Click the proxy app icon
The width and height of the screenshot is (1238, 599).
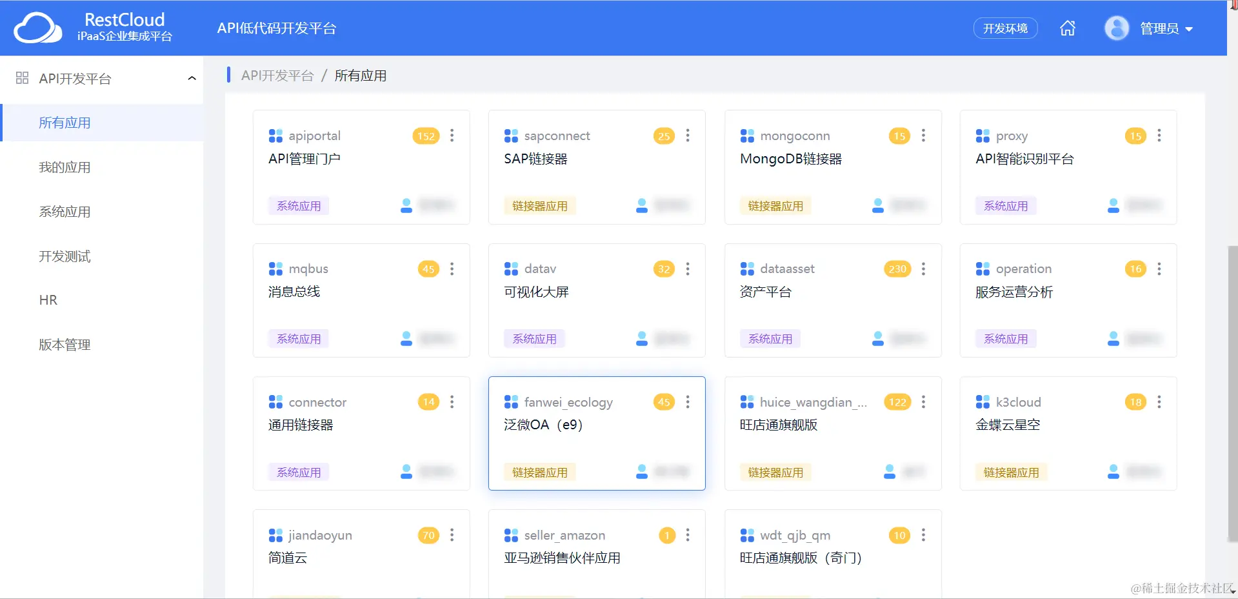tap(983, 136)
